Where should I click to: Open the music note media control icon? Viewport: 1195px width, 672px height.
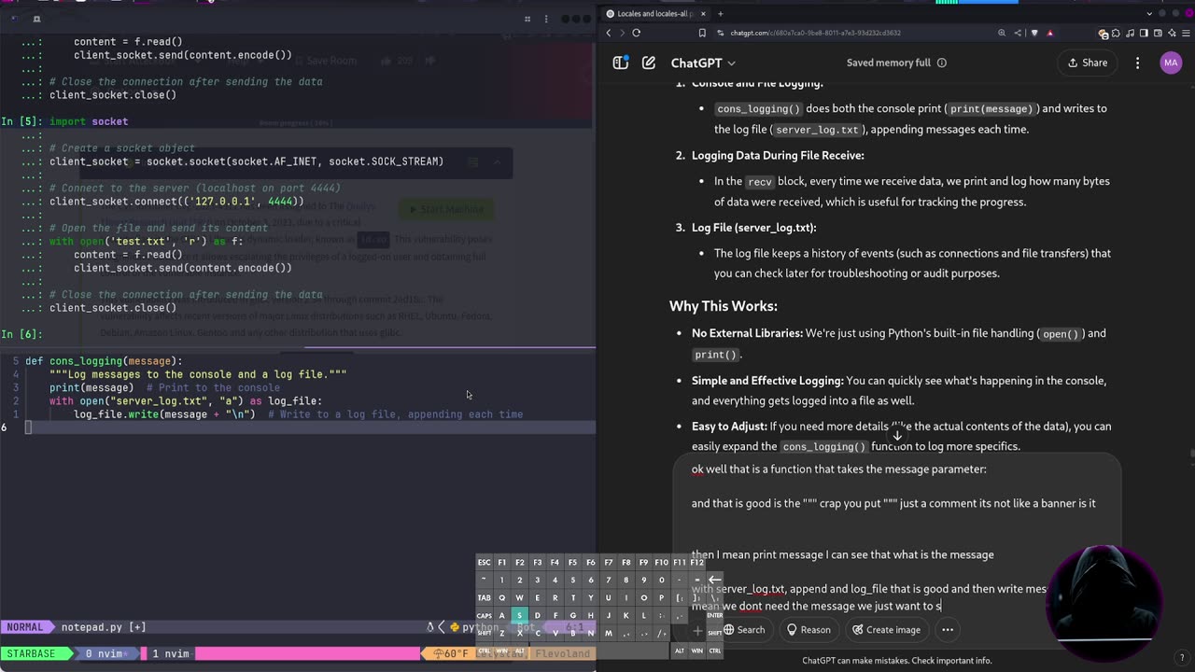click(x=1131, y=33)
